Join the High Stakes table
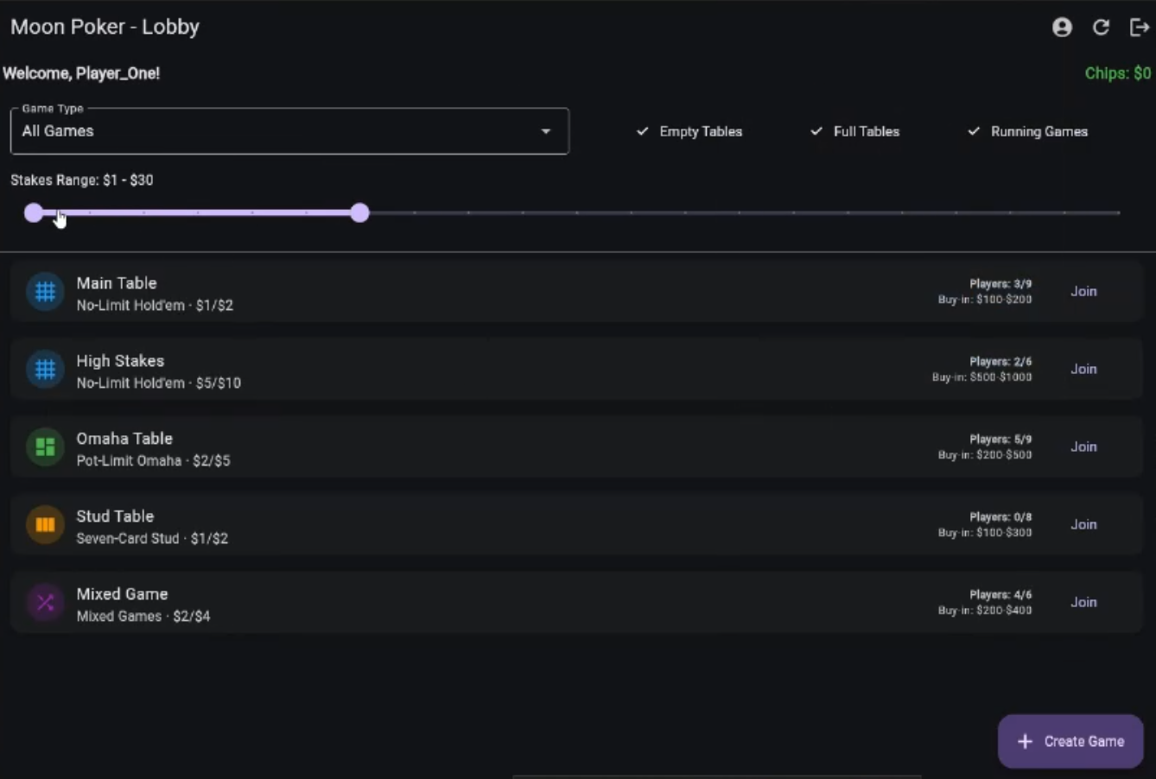 [x=1083, y=369]
